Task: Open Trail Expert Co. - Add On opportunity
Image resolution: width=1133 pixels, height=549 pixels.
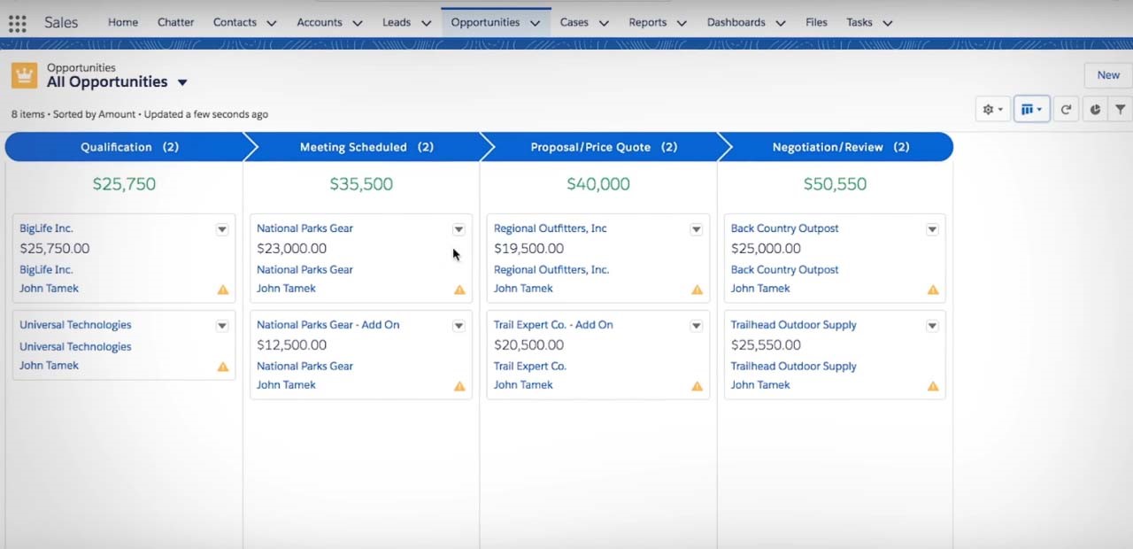Action: pyautogui.click(x=553, y=325)
